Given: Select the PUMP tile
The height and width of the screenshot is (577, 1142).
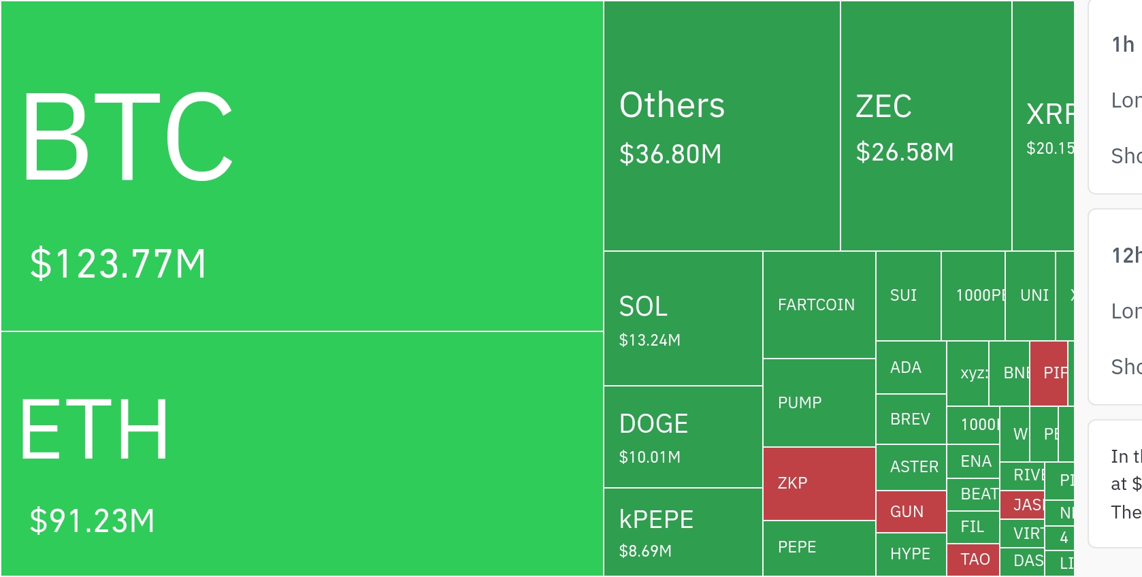Looking at the screenshot, I should tap(819, 403).
